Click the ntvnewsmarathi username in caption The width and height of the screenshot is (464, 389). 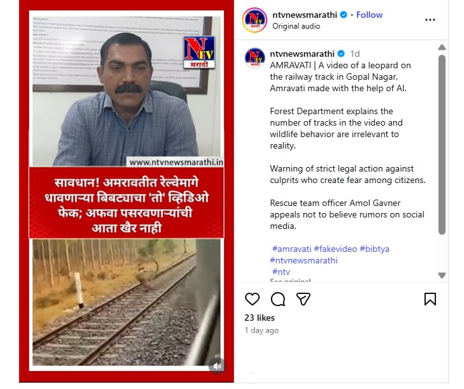click(302, 54)
